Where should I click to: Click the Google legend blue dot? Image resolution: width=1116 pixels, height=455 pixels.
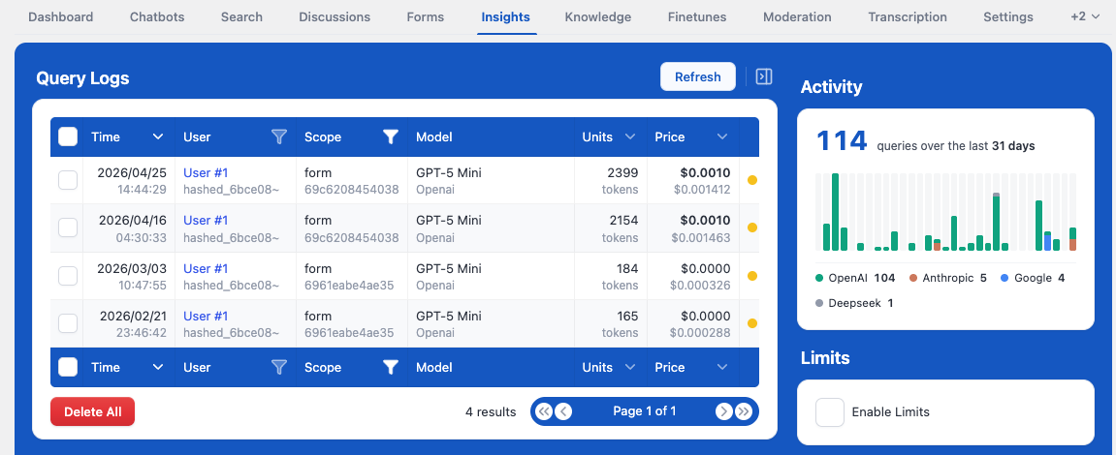point(1004,278)
